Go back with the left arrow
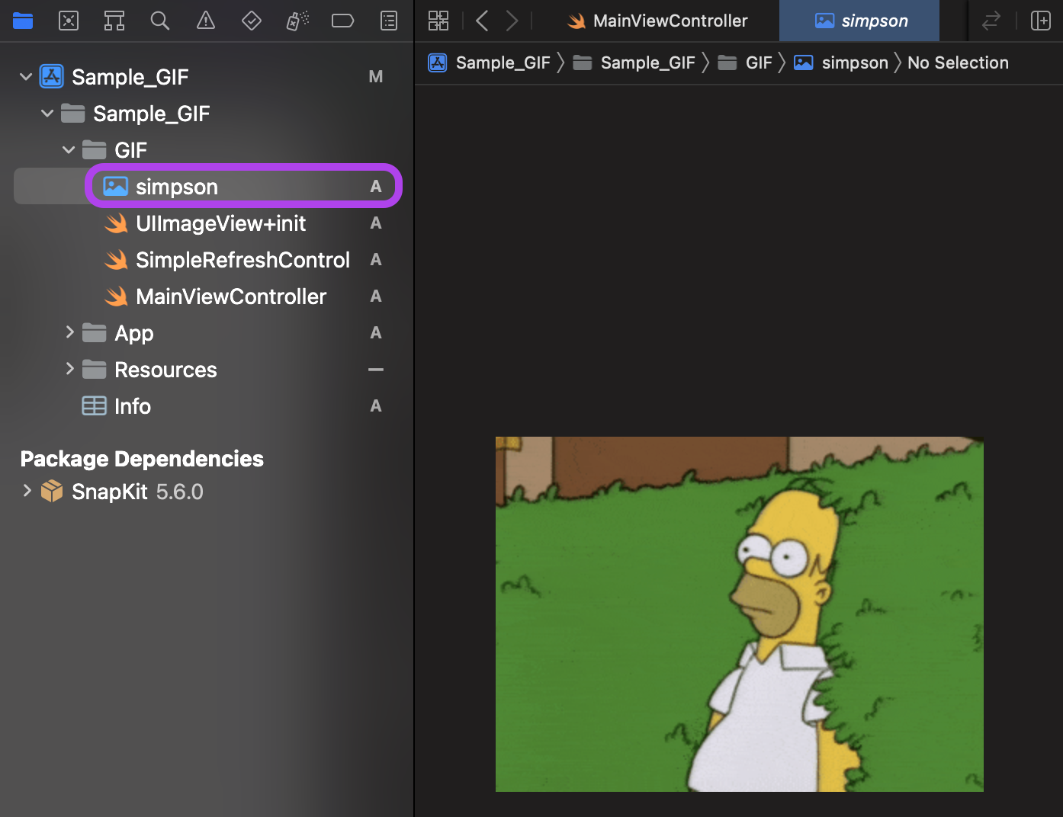The image size is (1063, 817). (482, 21)
